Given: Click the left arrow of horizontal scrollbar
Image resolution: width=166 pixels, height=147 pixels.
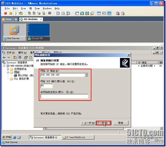Looking at the screenshot, I should click(45, 128).
